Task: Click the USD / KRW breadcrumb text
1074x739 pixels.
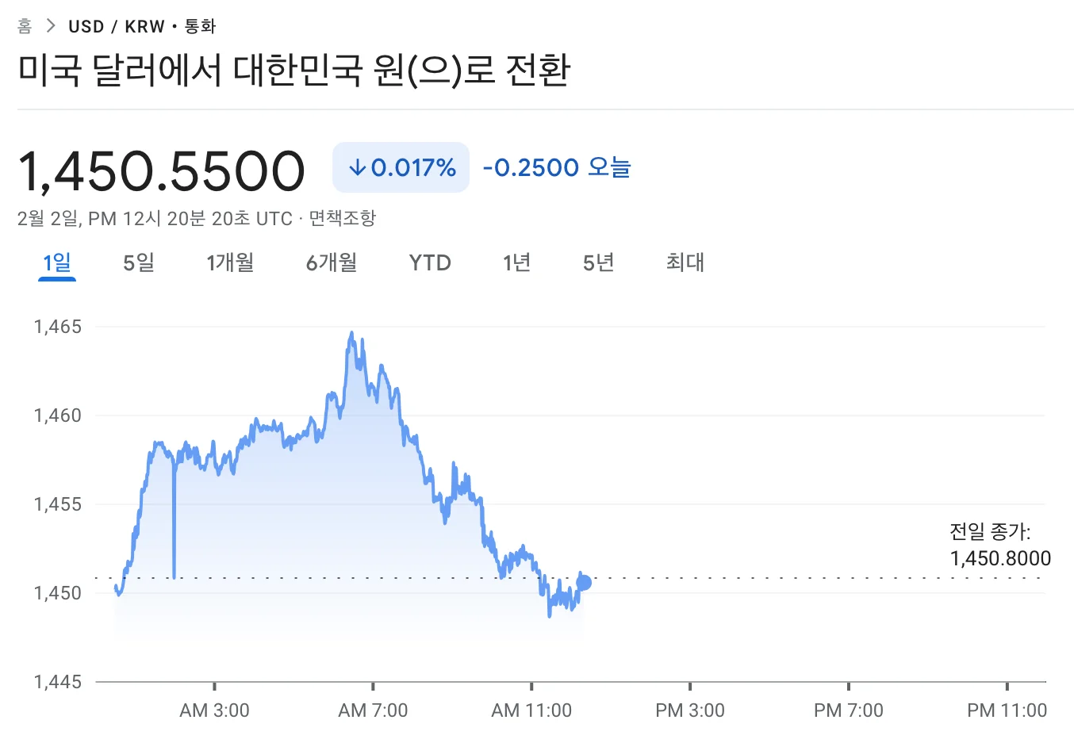Action: (x=116, y=26)
